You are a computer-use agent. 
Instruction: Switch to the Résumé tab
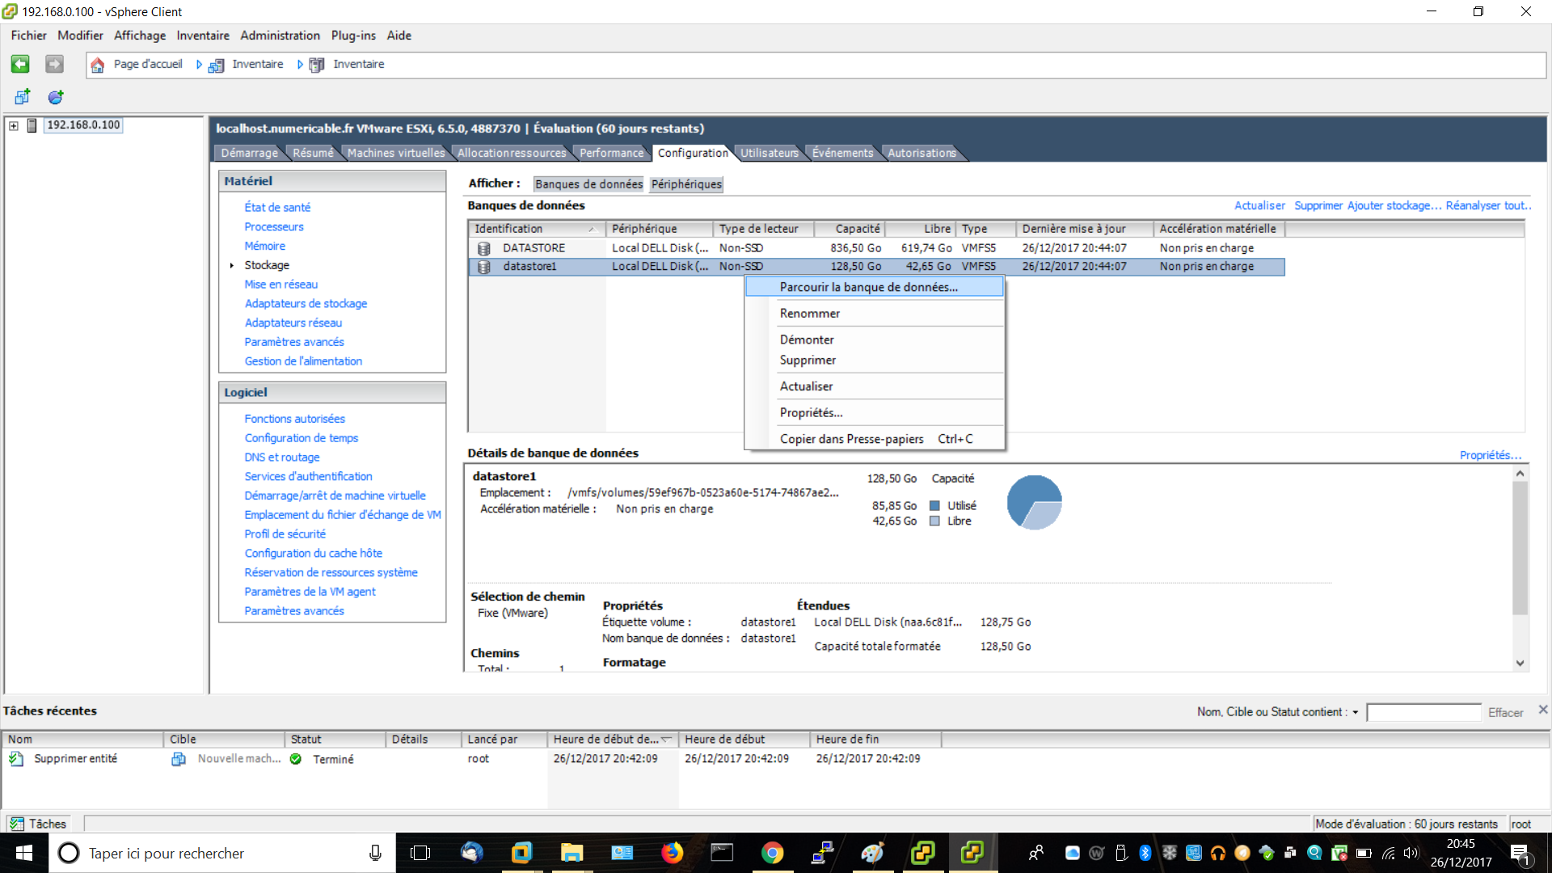coord(313,153)
